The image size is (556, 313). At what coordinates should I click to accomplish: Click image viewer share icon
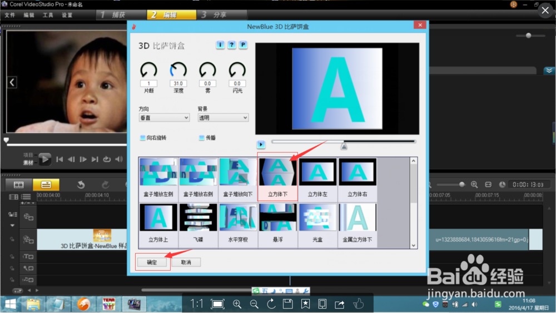click(339, 304)
